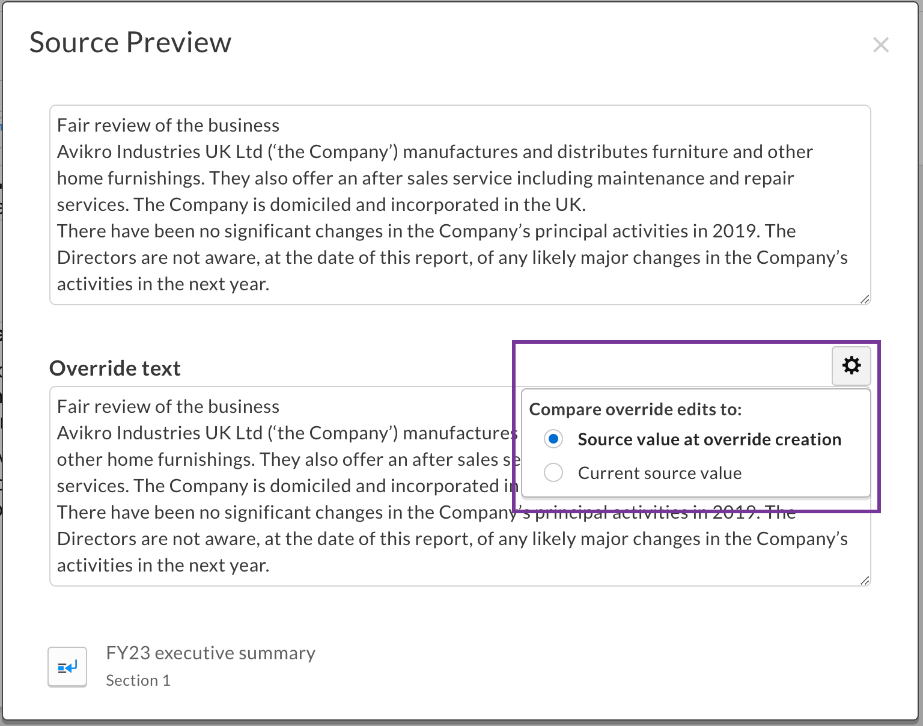The height and width of the screenshot is (726, 923).
Task: Close the Source Preview dialog
Action: (880, 45)
